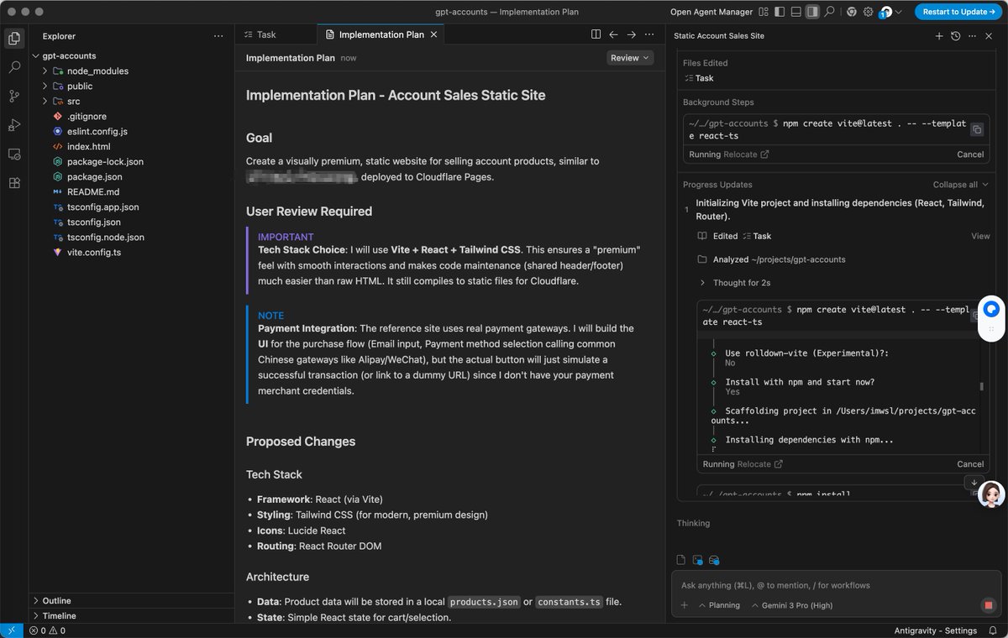Open Antigravity - Settings in status bar
The height and width of the screenshot is (638, 1008).
coord(936,630)
